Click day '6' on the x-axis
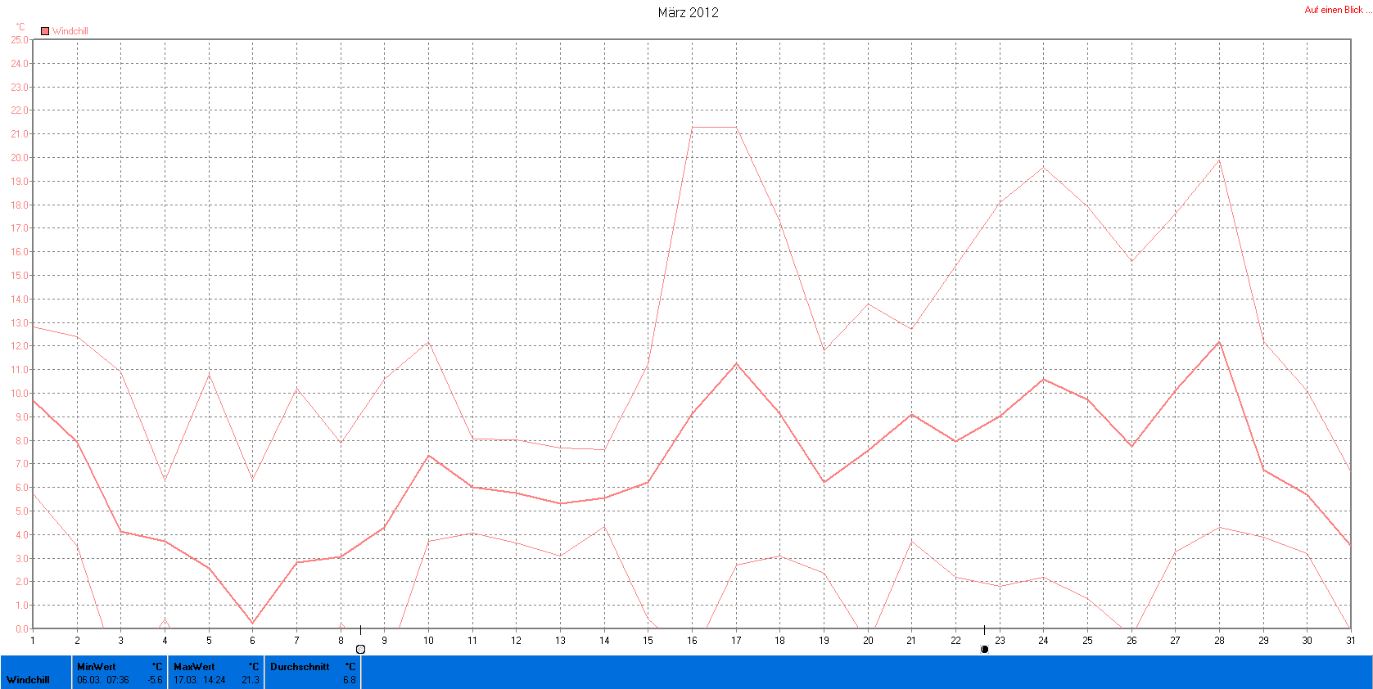The height and width of the screenshot is (689, 1373). [252, 641]
